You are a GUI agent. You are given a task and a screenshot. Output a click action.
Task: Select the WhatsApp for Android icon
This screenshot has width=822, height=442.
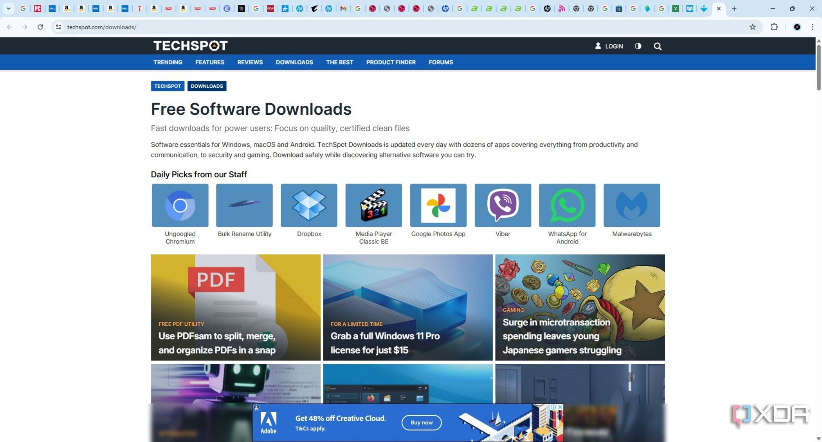point(567,205)
